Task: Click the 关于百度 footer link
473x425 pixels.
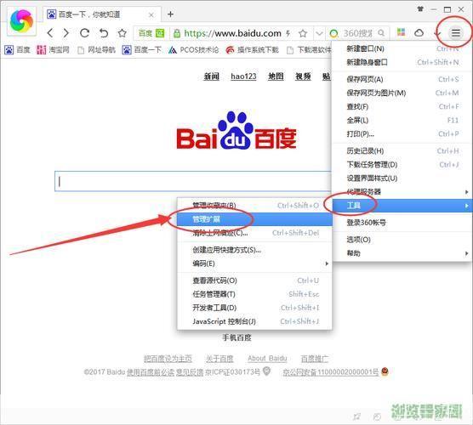Action: (x=219, y=359)
